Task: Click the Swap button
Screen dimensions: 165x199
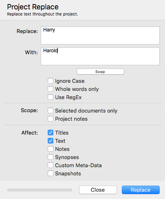Action: [100, 72]
